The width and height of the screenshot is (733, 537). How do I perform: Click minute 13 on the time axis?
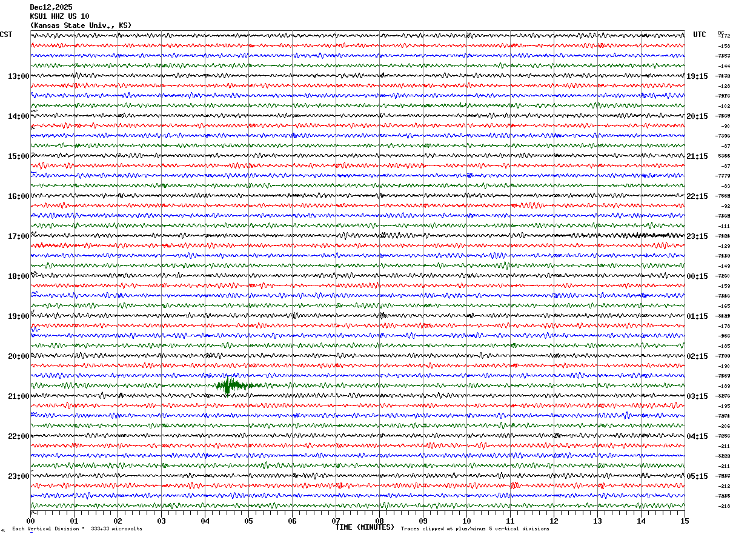point(598,521)
